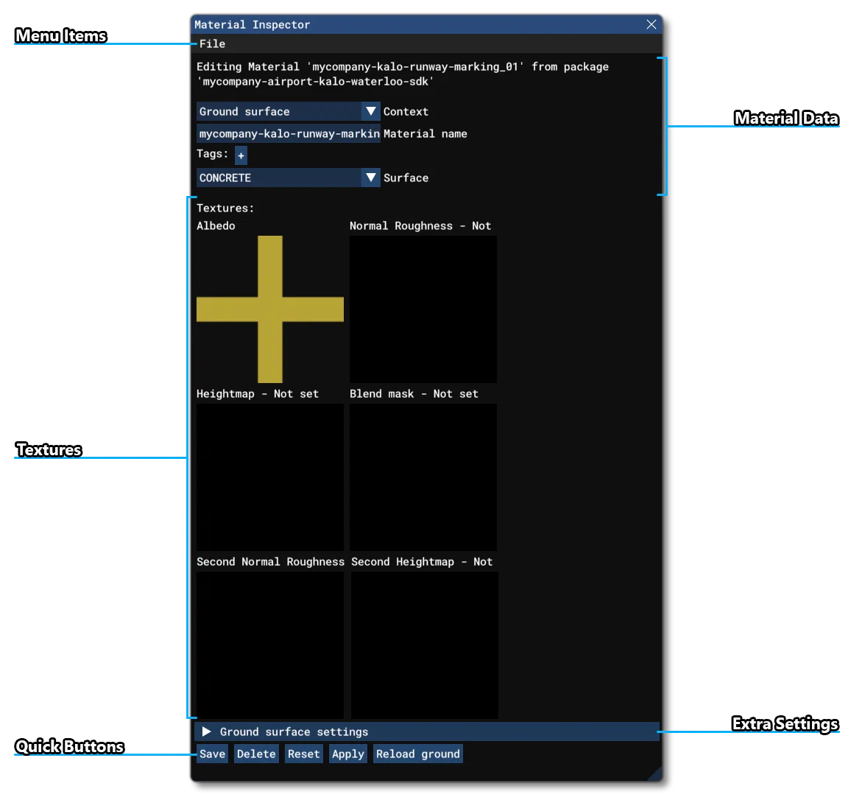This screenshot has width=851, height=800.
Task: Click the 'Heightmap - Not set' label
Action: pos(257,394)
